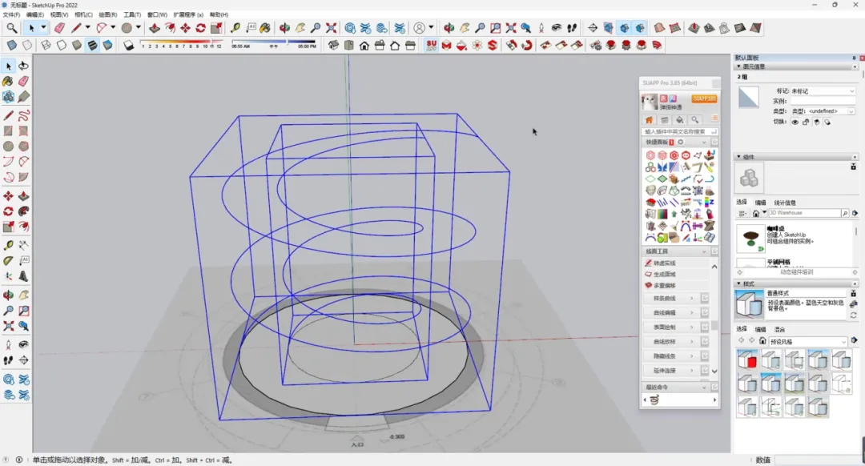Click the 3D Warehouse search field
Viewport: 865px width, 466px height.
804,213
